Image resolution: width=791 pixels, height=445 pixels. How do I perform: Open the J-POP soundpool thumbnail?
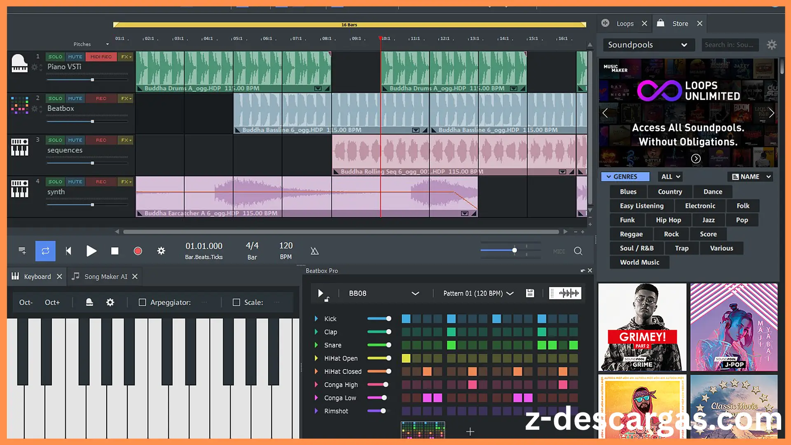point(734,327)
